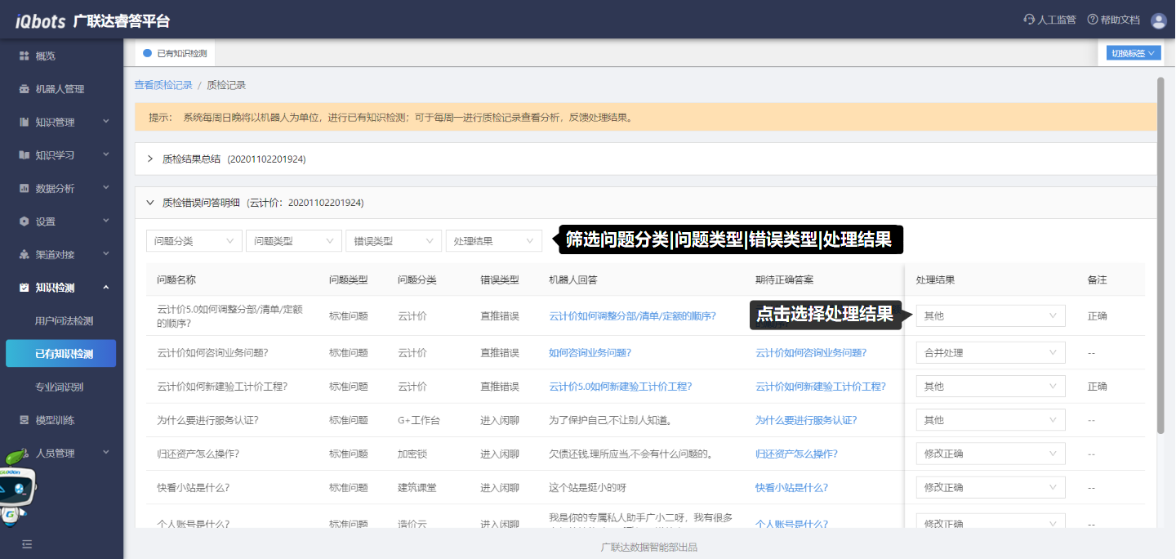Click the user avatar icon

coord(1158,20)
